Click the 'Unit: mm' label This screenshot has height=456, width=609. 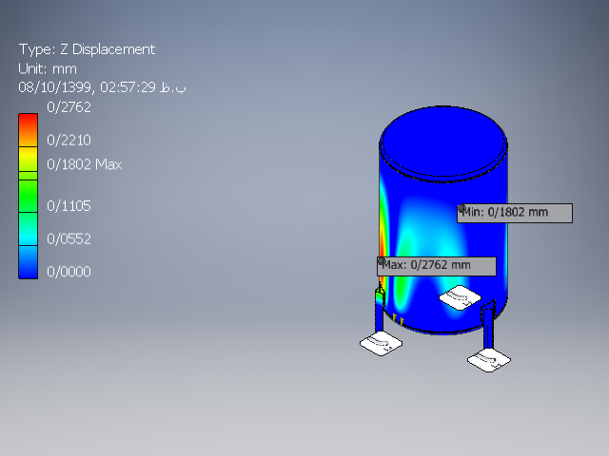click(x=48, y=69)
